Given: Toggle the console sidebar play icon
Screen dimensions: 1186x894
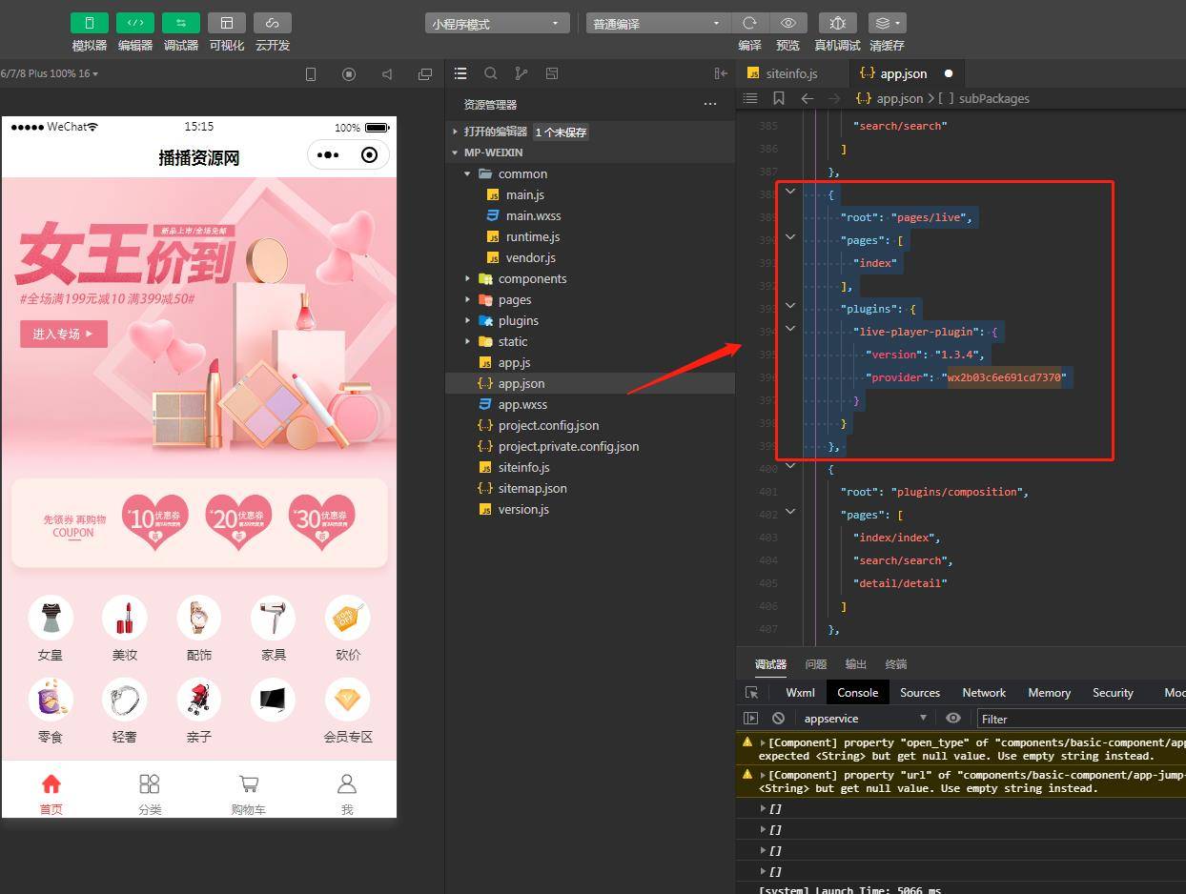Looking at the screenshot, I should pos(751,719).
